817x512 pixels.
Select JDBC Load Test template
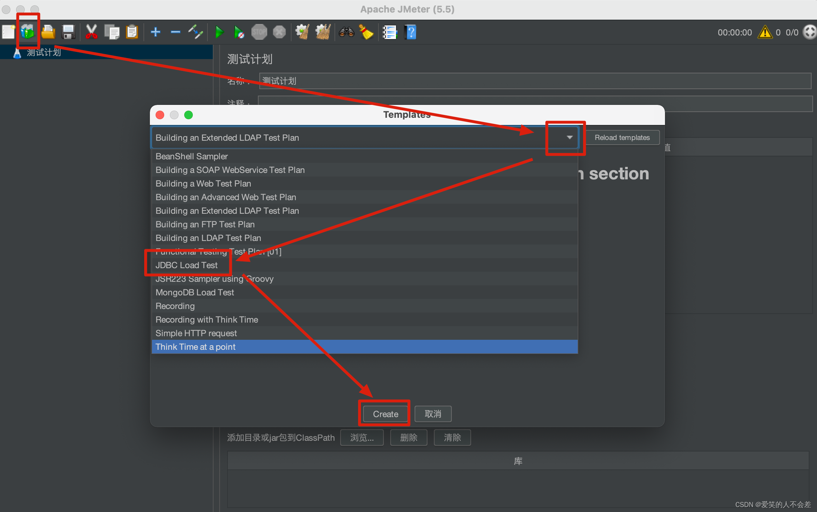click(187, 265)
